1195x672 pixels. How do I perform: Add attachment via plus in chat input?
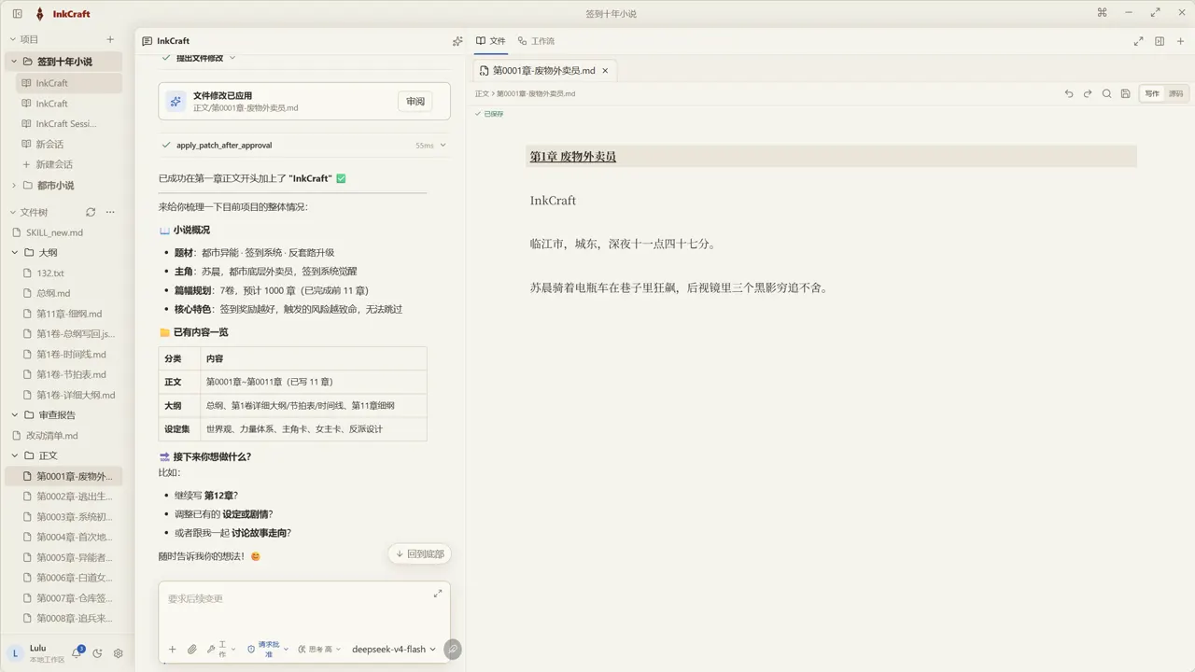point(172,649)
